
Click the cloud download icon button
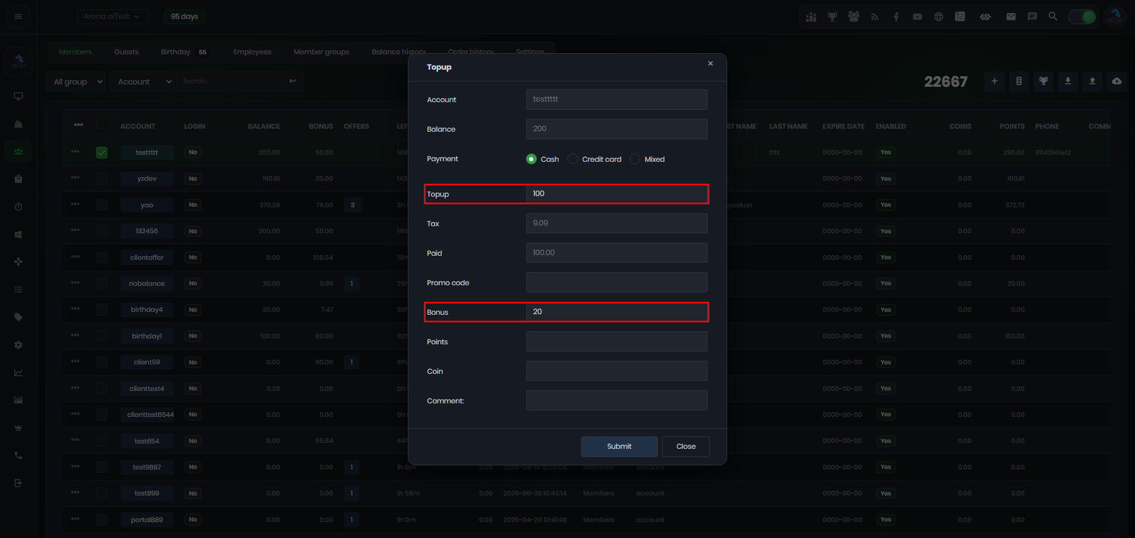(1117, 81)
